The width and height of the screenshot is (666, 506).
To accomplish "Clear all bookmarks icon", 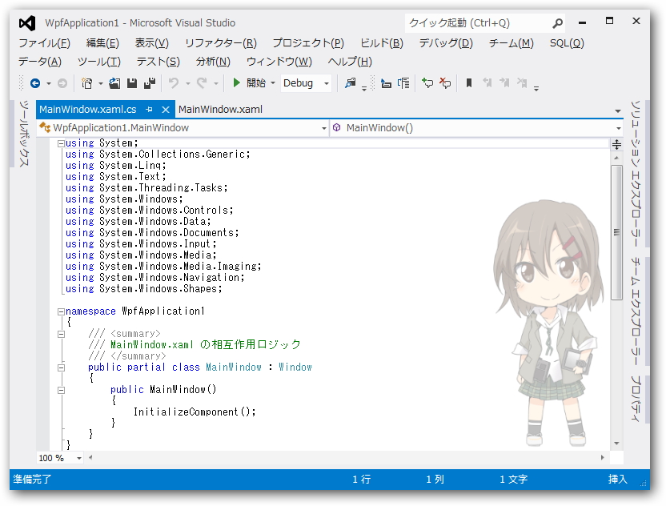I will click(522, 82).
